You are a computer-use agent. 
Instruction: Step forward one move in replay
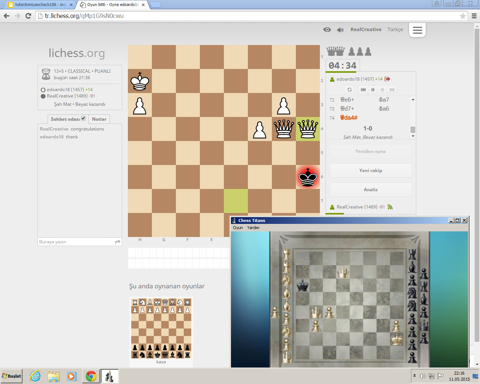pyautogui.click(x=382, y=90)
